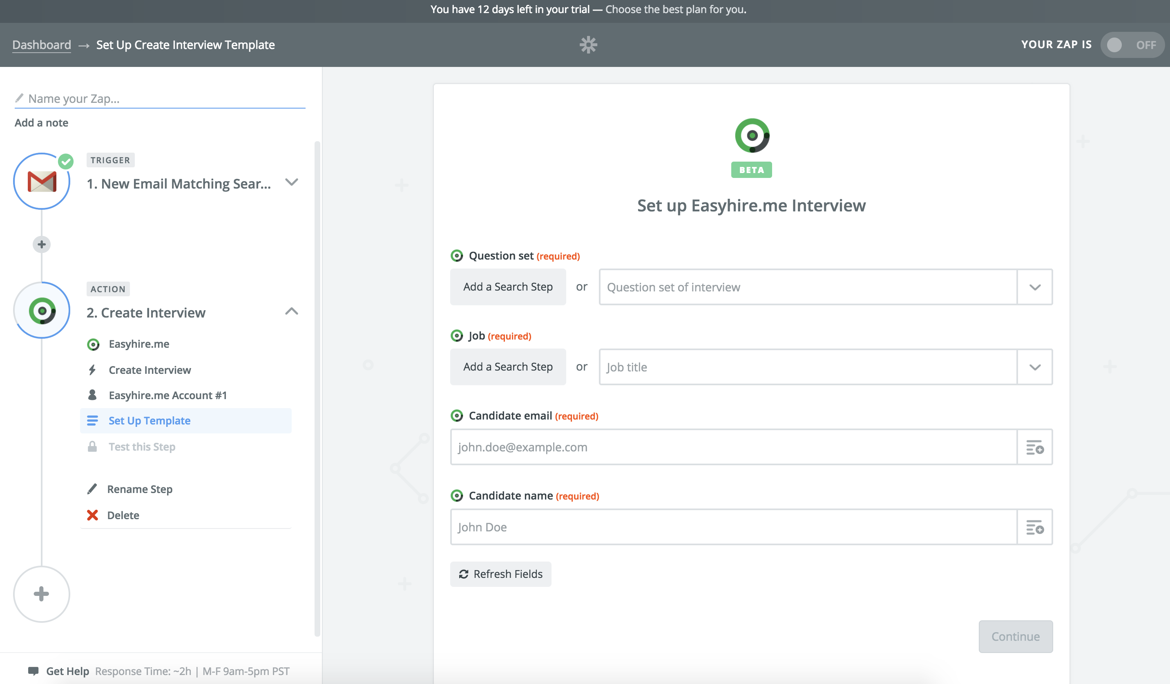Click the small plus between steps
This screenshot has height=684, width=1170.
point(42,244)
